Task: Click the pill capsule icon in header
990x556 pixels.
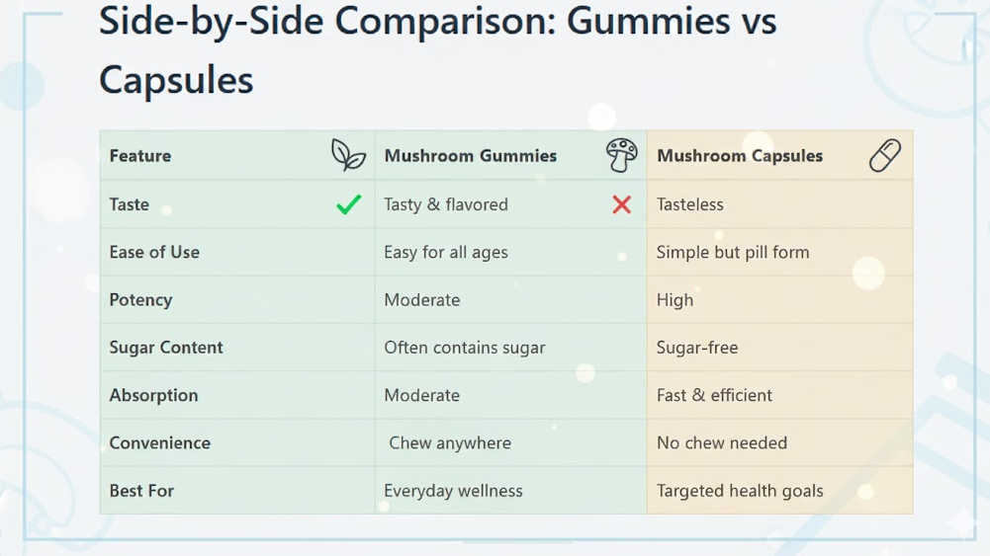Action: click(x=885, y=155)
